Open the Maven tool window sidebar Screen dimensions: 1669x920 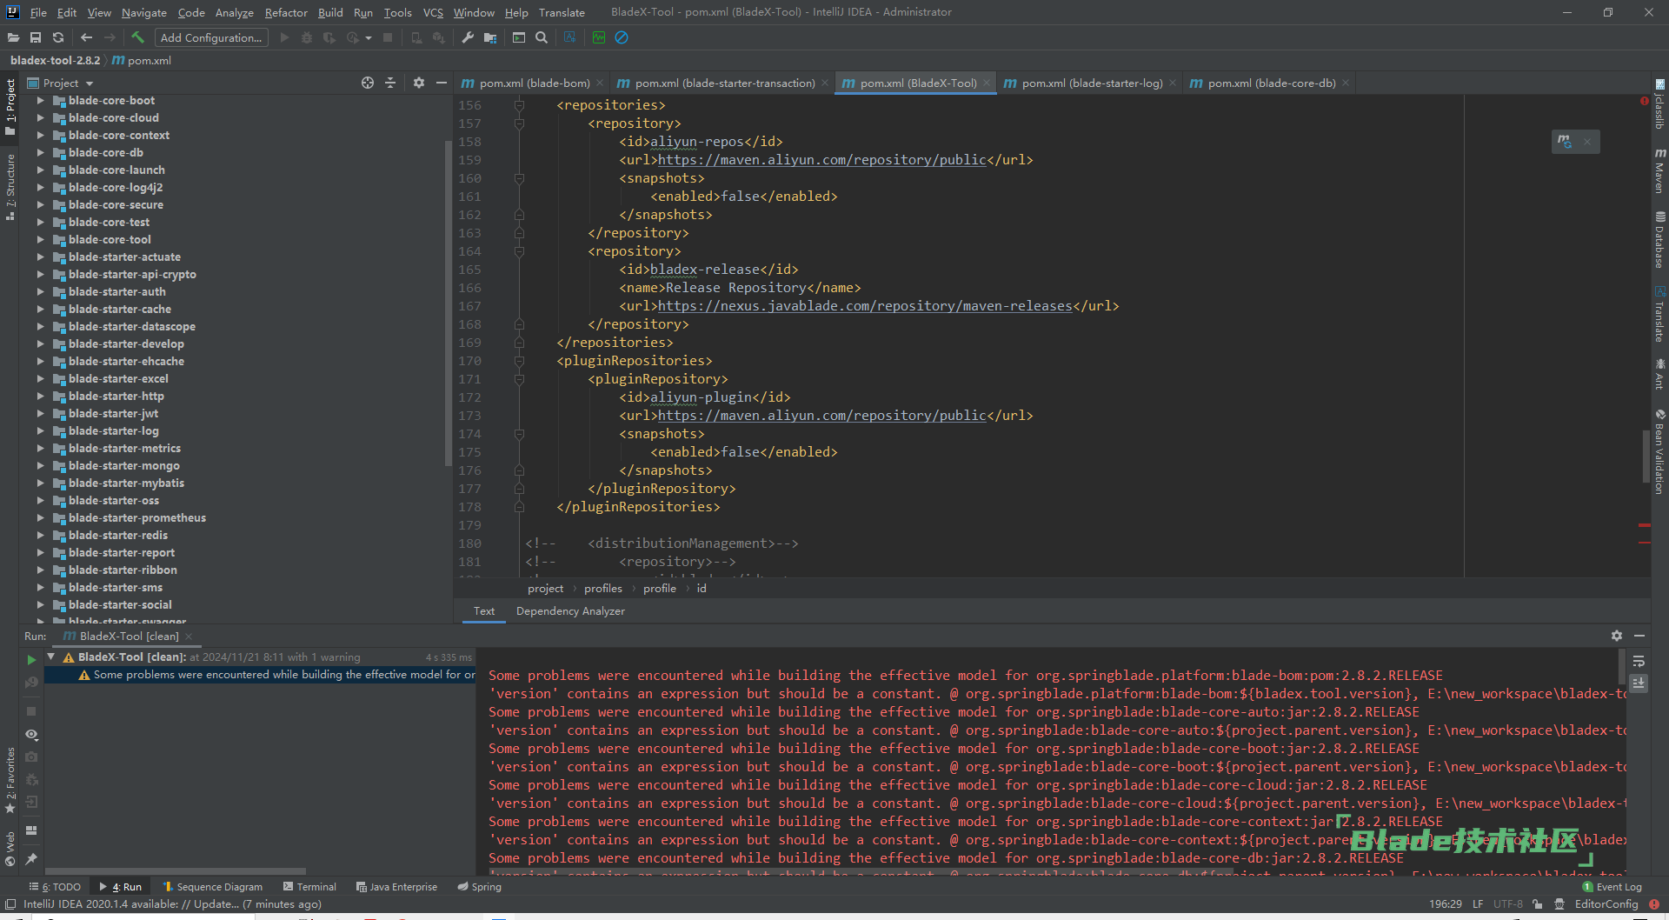click(1660, 170)
